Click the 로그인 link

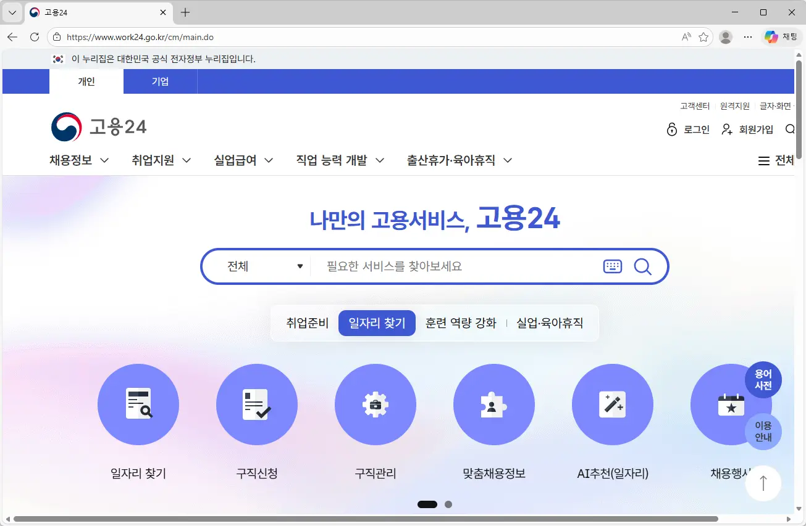coord(689,129)
